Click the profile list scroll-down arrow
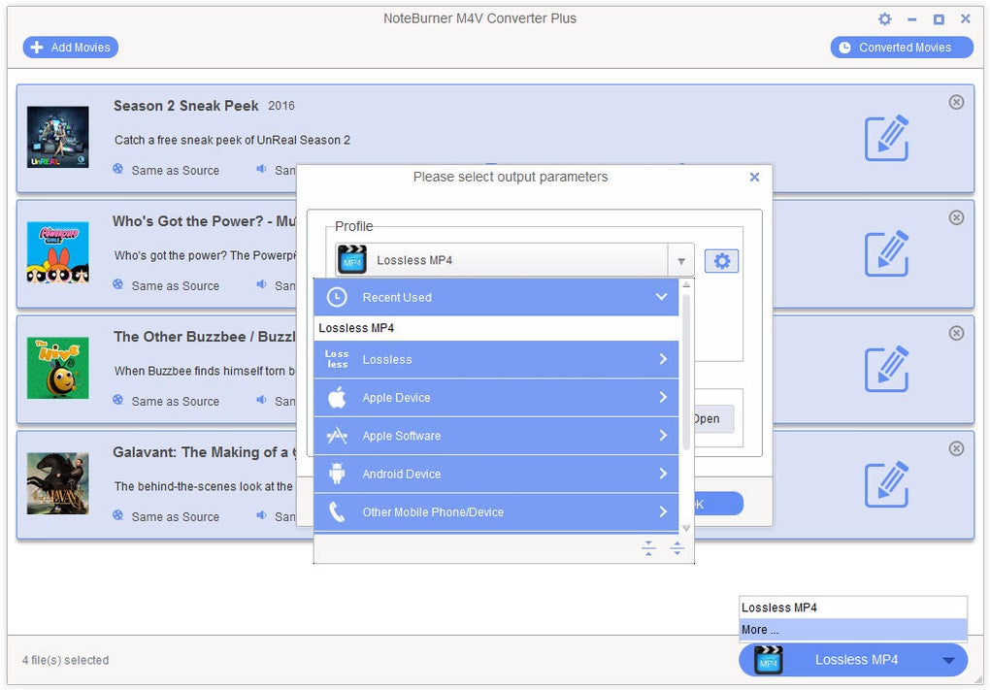Image resolution: width=990 pixels, height=690 pixels. point(686,528)
